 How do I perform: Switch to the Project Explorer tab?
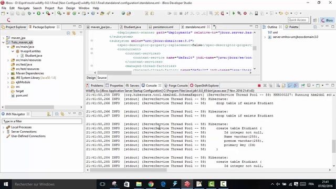tap(14, 27)
